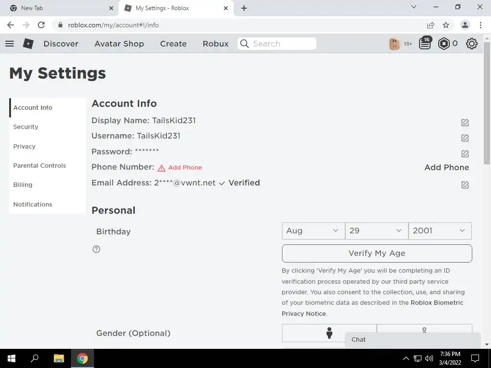This screenshot has height=368, width=491.
Task: Click the browser address bar URL
Action: pyautogui.click(x=113, y=25)
